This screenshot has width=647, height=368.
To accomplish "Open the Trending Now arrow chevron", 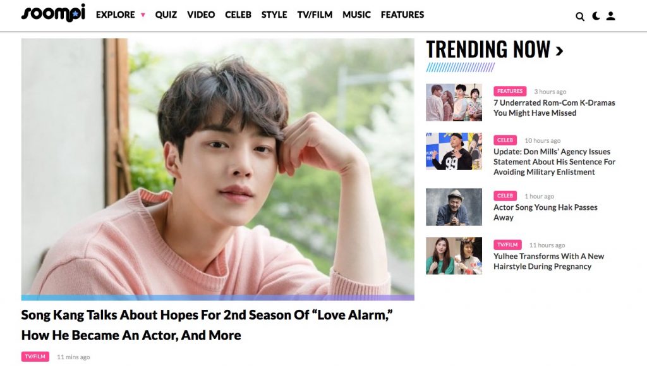I will click(x=560, y=51).
